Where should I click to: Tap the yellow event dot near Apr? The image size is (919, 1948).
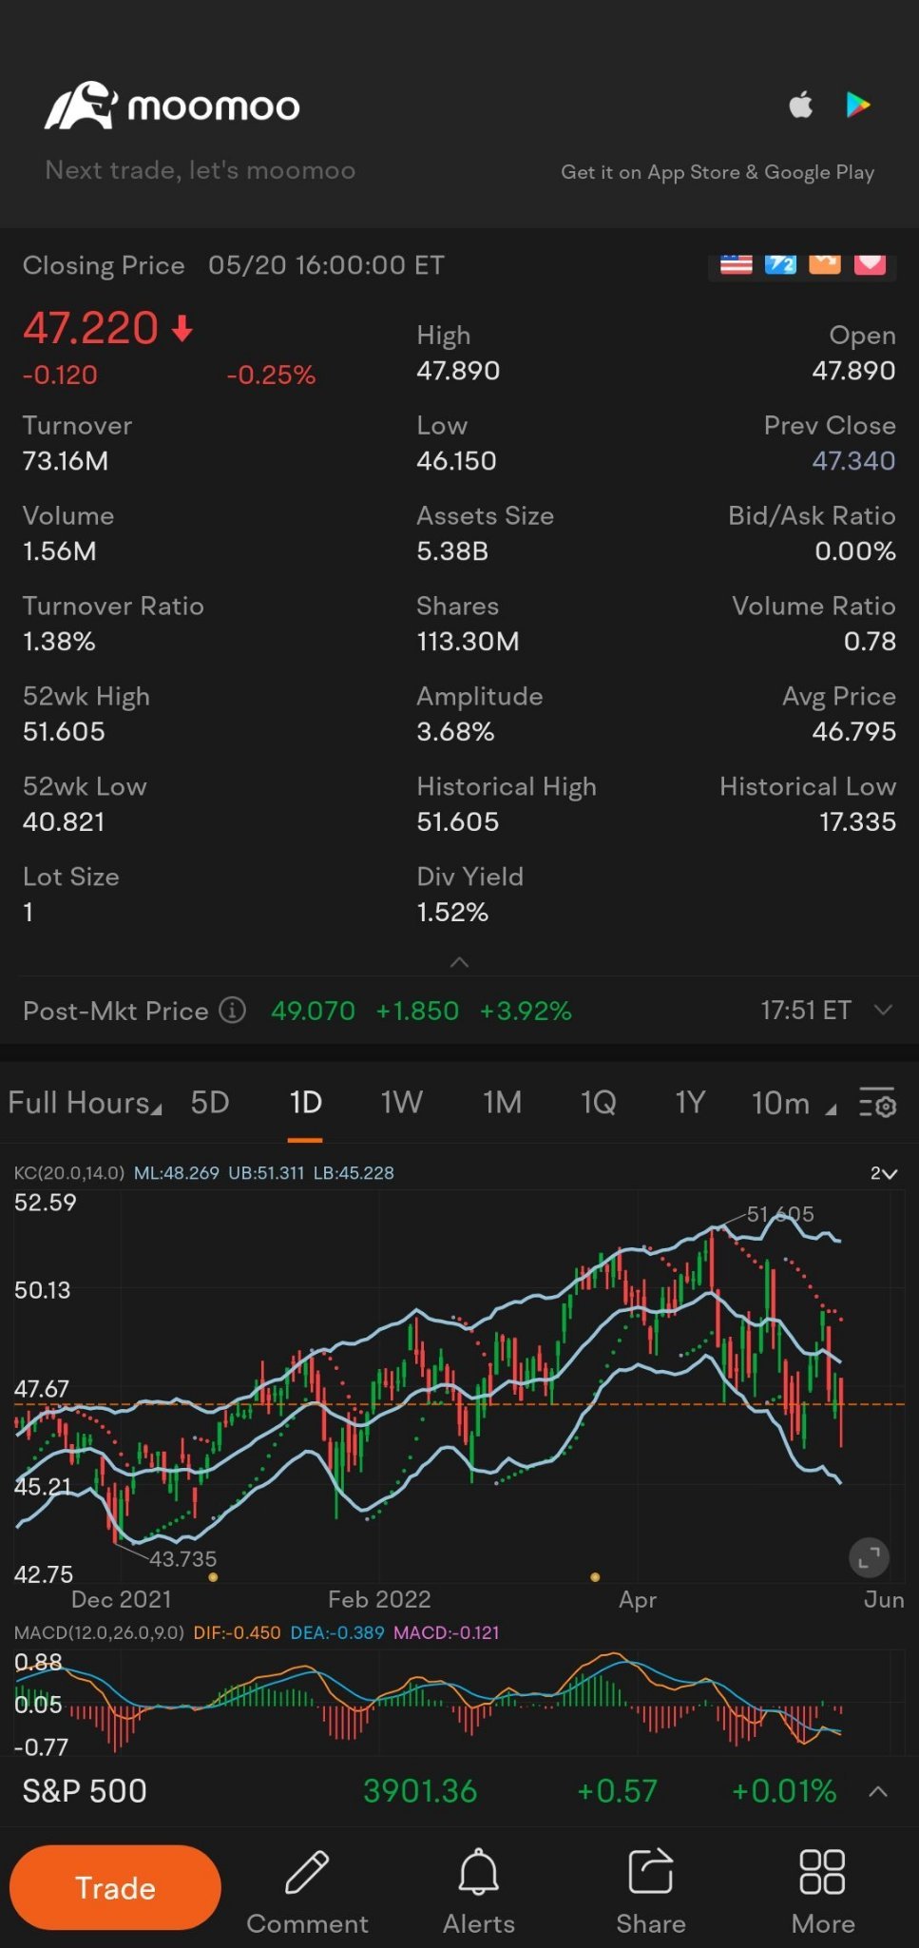click(595, 1577)
